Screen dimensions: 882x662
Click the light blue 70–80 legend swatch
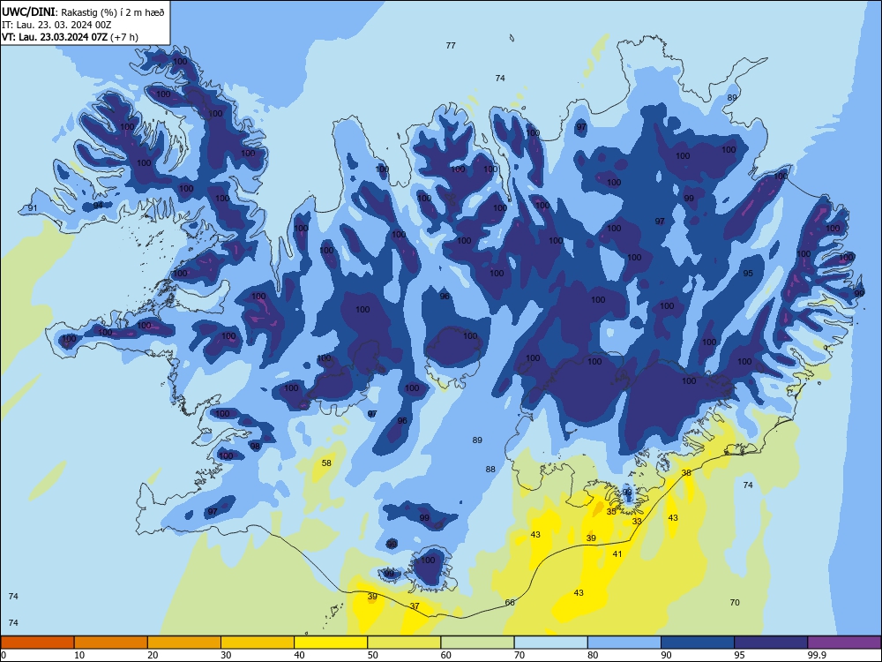point(550,643)
